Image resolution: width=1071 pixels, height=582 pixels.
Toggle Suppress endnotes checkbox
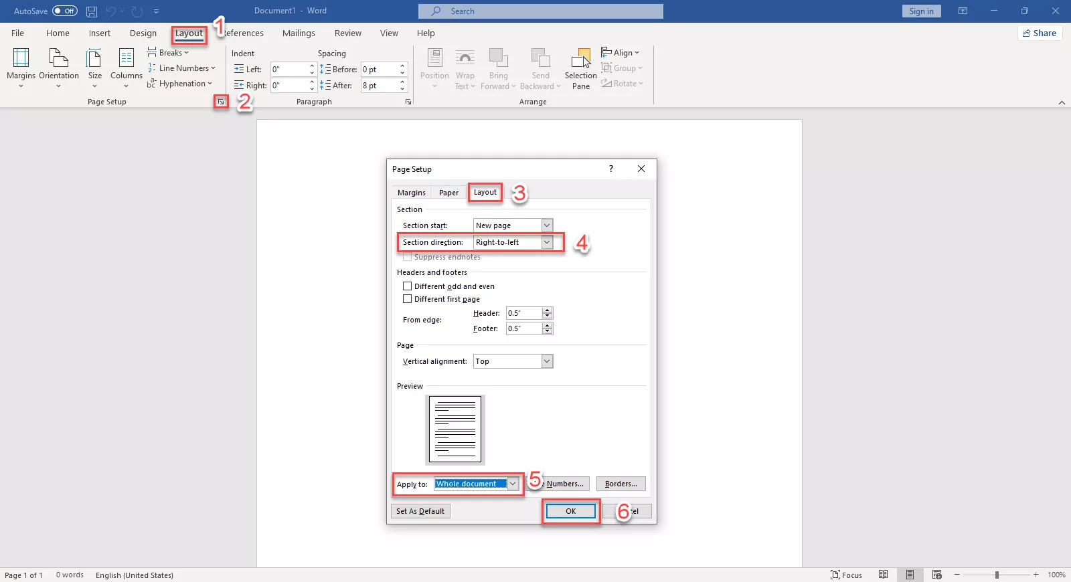click(x=408, y=257)
